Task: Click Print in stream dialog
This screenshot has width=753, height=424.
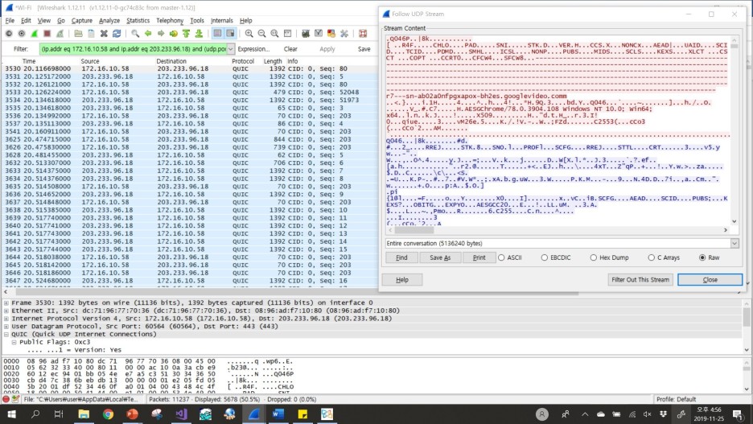Action: click(x=479, y=257)
